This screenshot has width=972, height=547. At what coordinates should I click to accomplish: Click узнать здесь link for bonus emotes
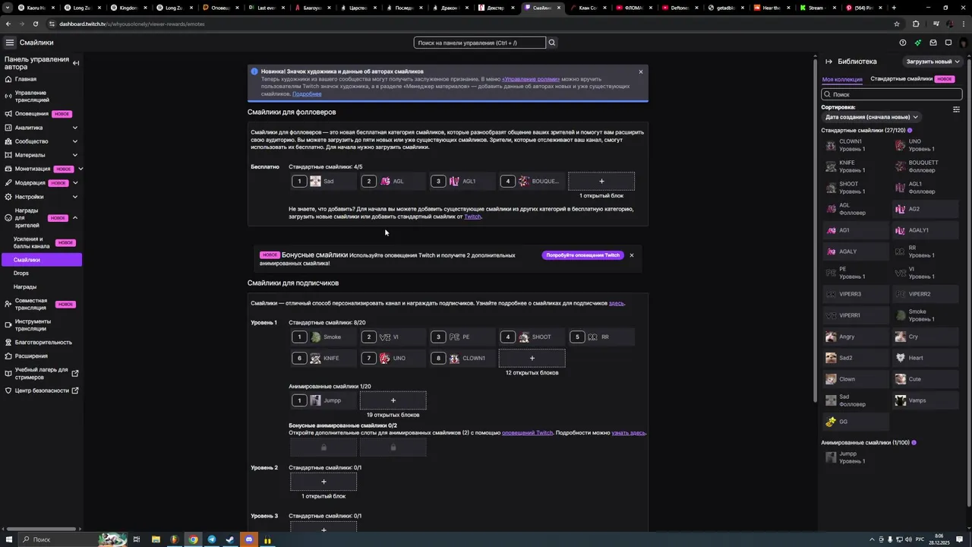[x=628, y=433]
